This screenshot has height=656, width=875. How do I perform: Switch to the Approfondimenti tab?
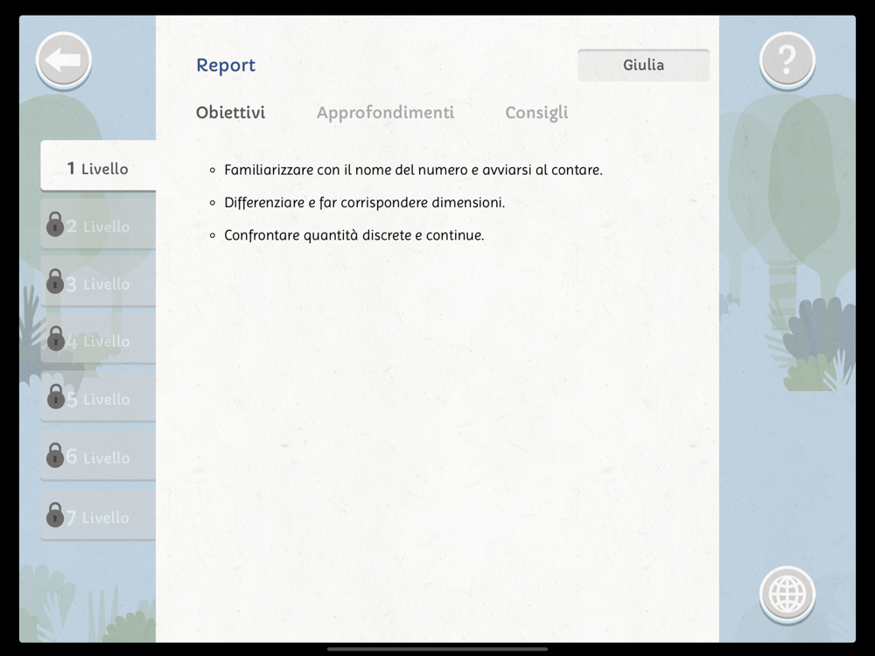click(x=386, y=112)
